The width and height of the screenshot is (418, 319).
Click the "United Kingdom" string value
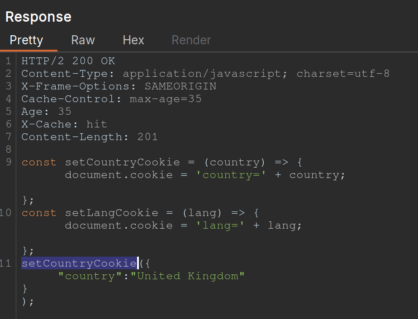(x=187, y=276)
